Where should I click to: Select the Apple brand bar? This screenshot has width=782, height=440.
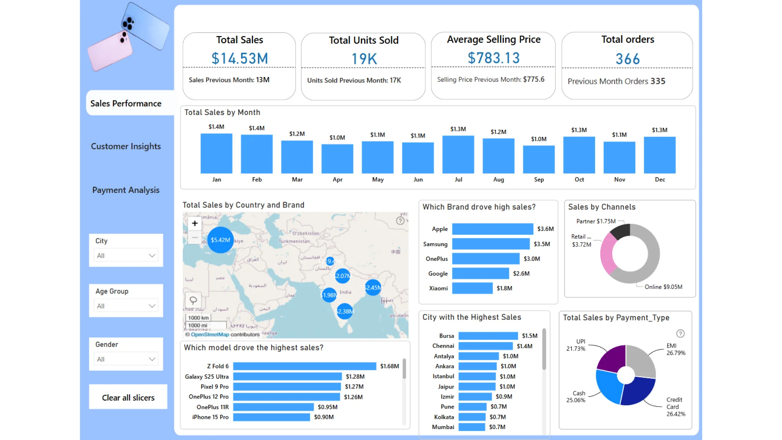[492, 229]
